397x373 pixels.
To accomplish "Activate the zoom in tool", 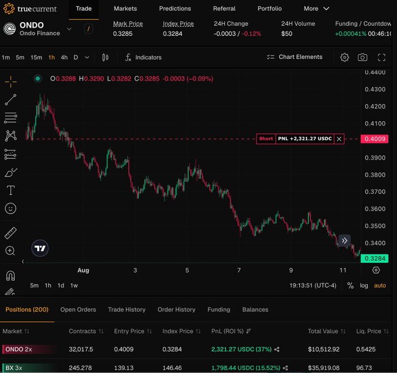I will click(10, 250).
